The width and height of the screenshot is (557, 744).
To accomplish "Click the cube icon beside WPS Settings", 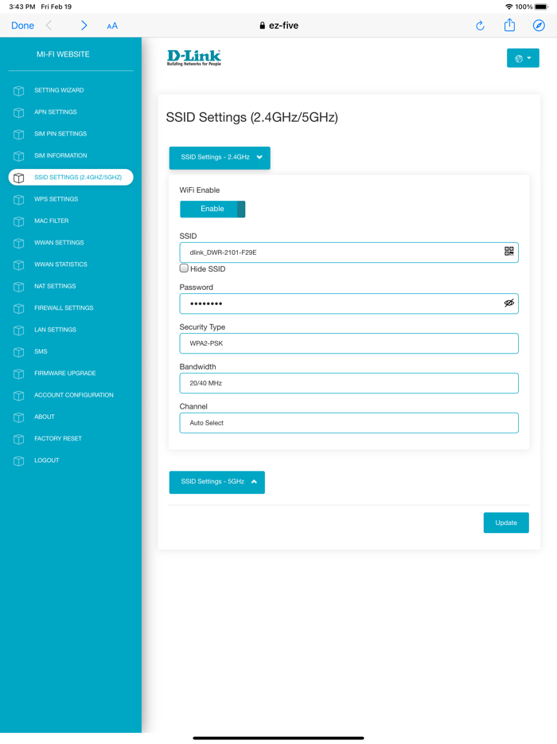I will tap(18, 200).
